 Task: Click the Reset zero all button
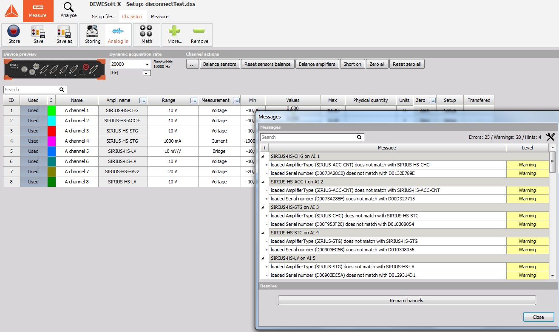pyautogui.click(x=407, y=64)
